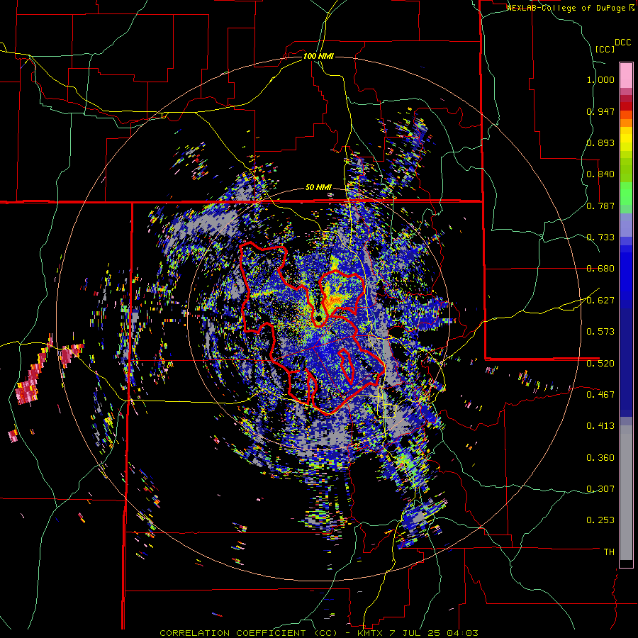Pick the gray segment of the color scale
638x638 pixels.
pos(626,493)
